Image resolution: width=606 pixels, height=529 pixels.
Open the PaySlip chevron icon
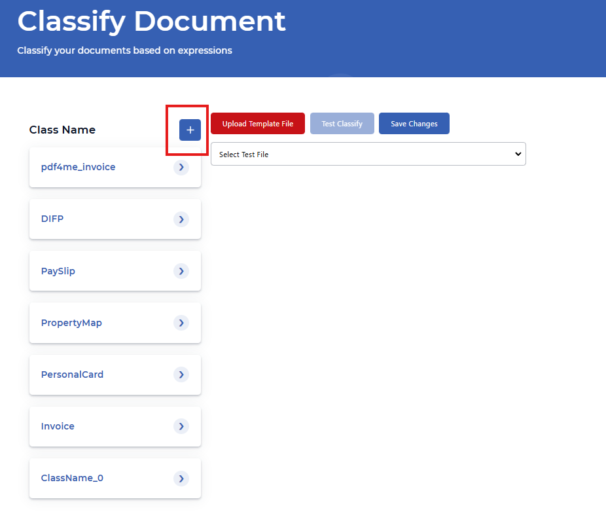point(181,271)
